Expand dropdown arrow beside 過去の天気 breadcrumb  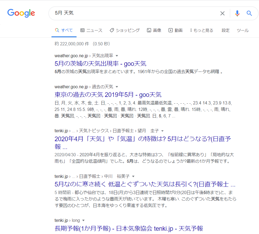coord(117,87)
